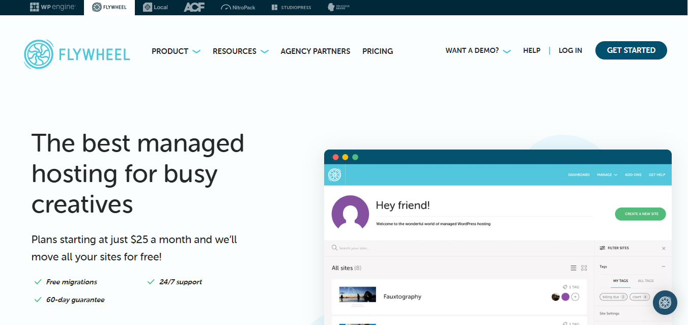The height and width of the screenshot is (325, 688).
Task: Click the Log In link
Action: tap(570, 50)
